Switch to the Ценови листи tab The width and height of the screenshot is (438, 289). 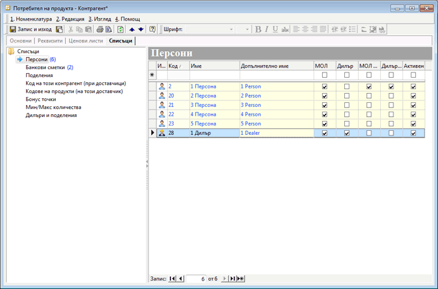(x=86, y=41)
